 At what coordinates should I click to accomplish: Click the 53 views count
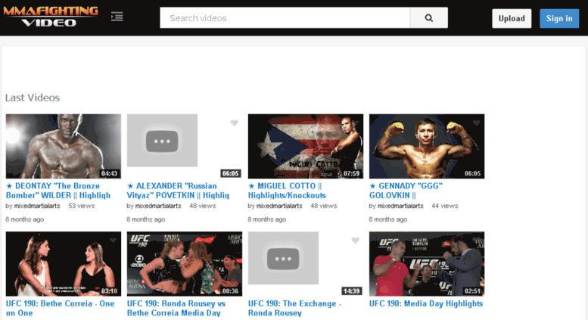click(x=82, y=206)
